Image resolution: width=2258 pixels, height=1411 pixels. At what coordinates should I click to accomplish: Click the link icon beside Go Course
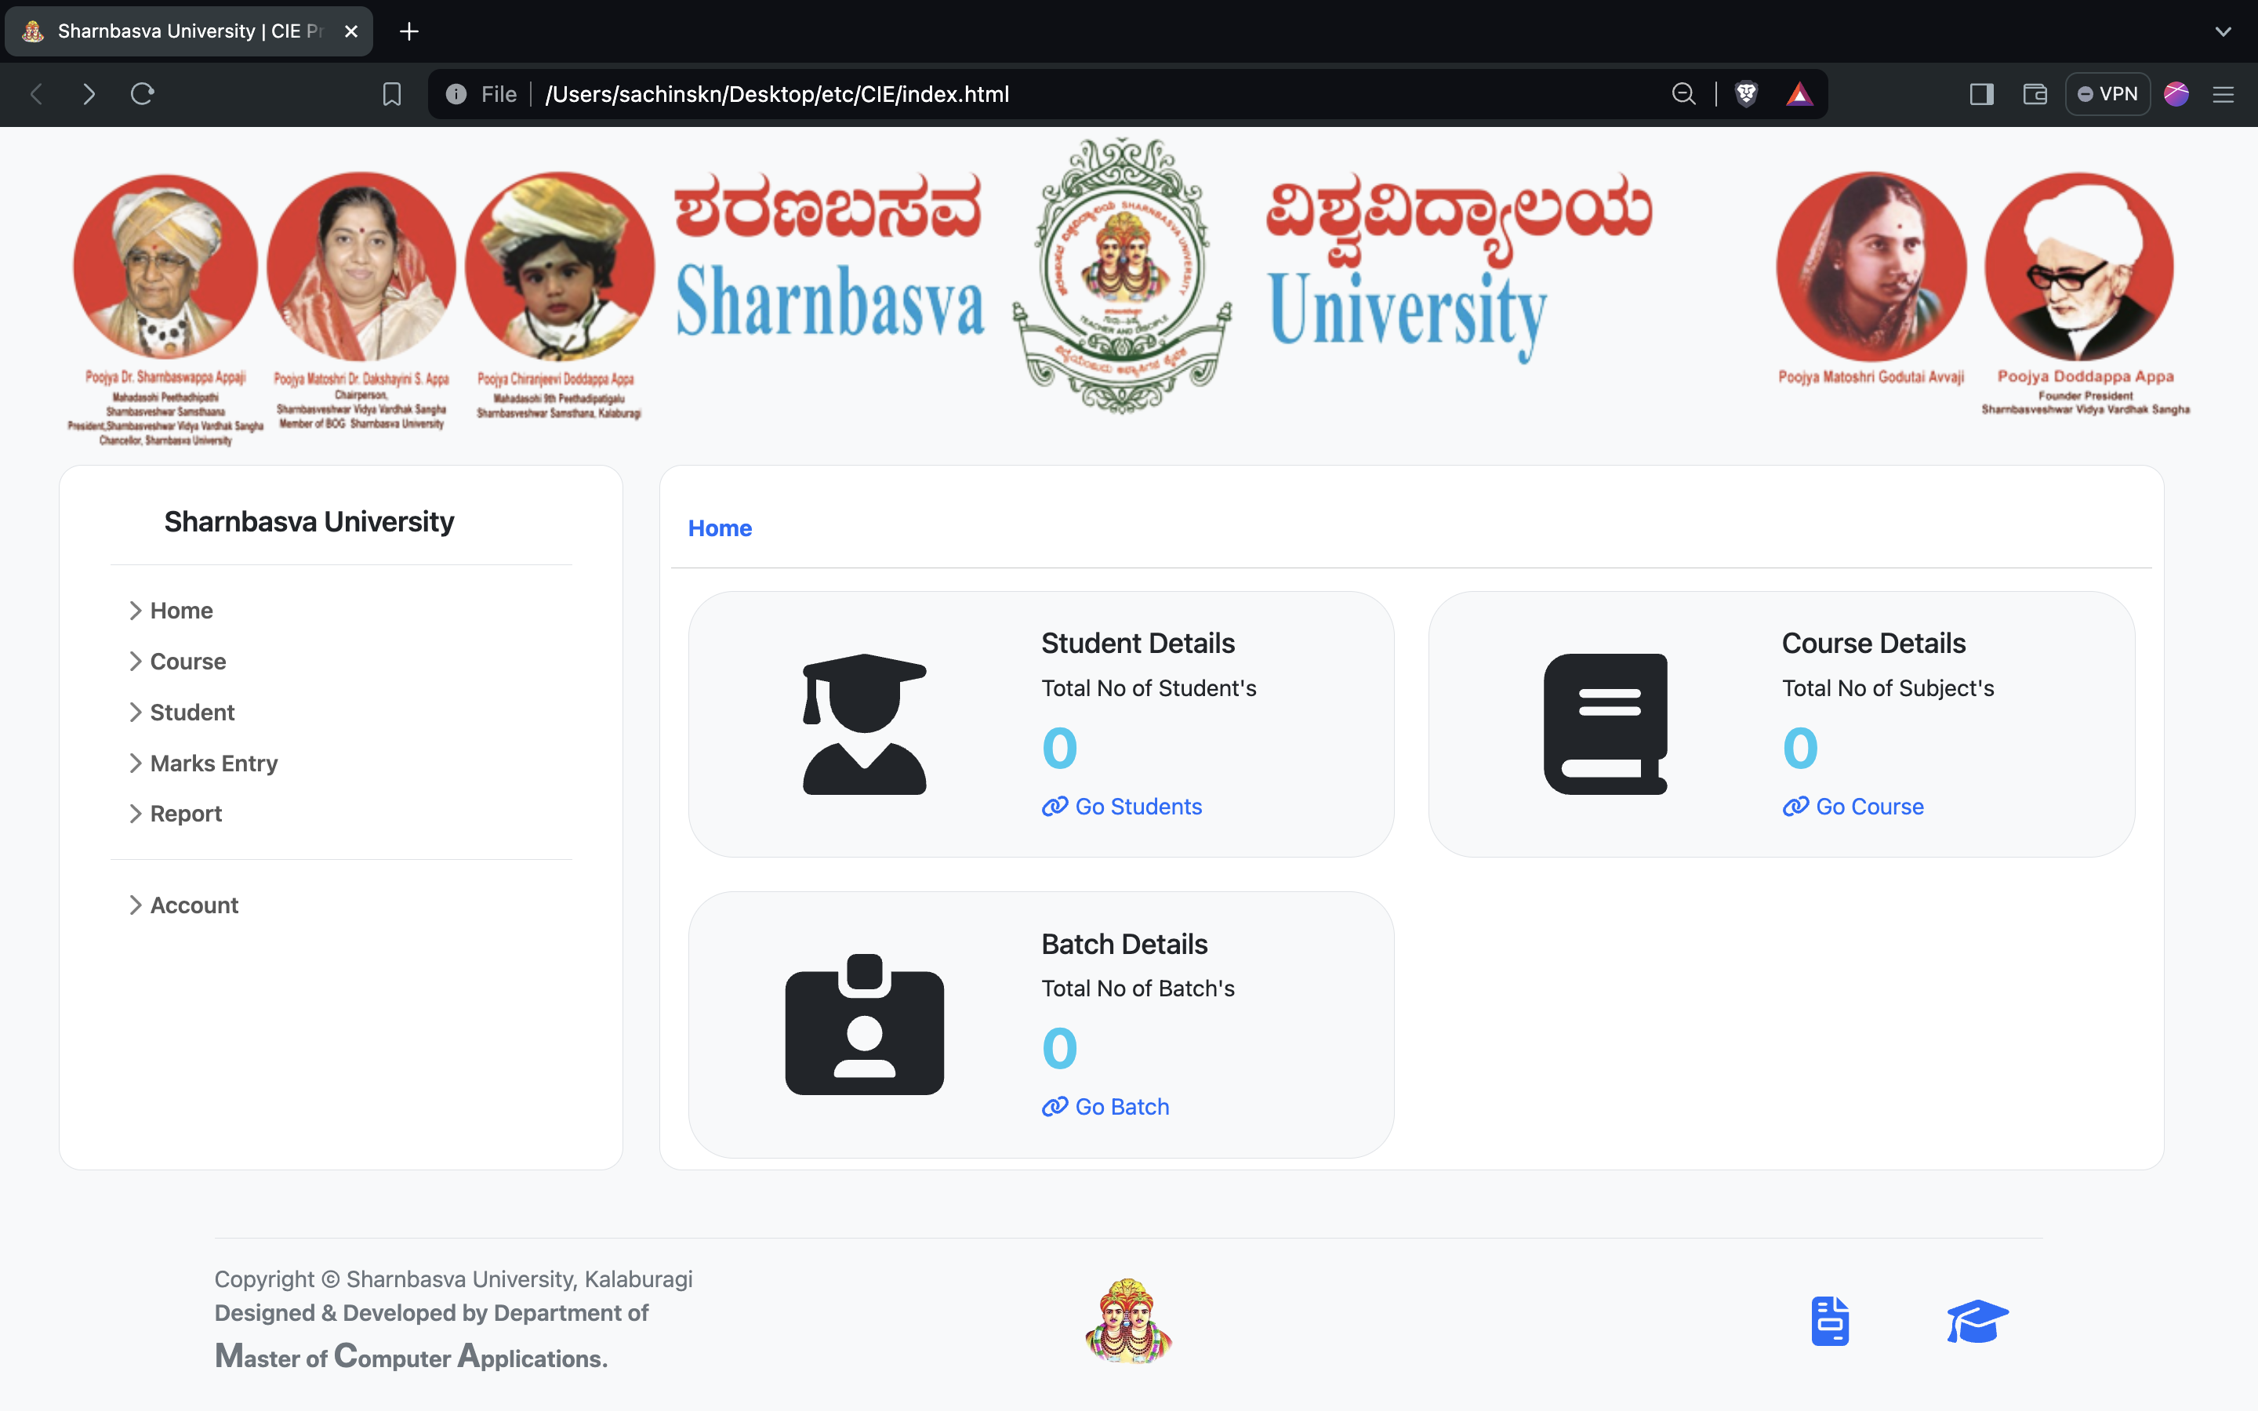tap(1795, 807)
